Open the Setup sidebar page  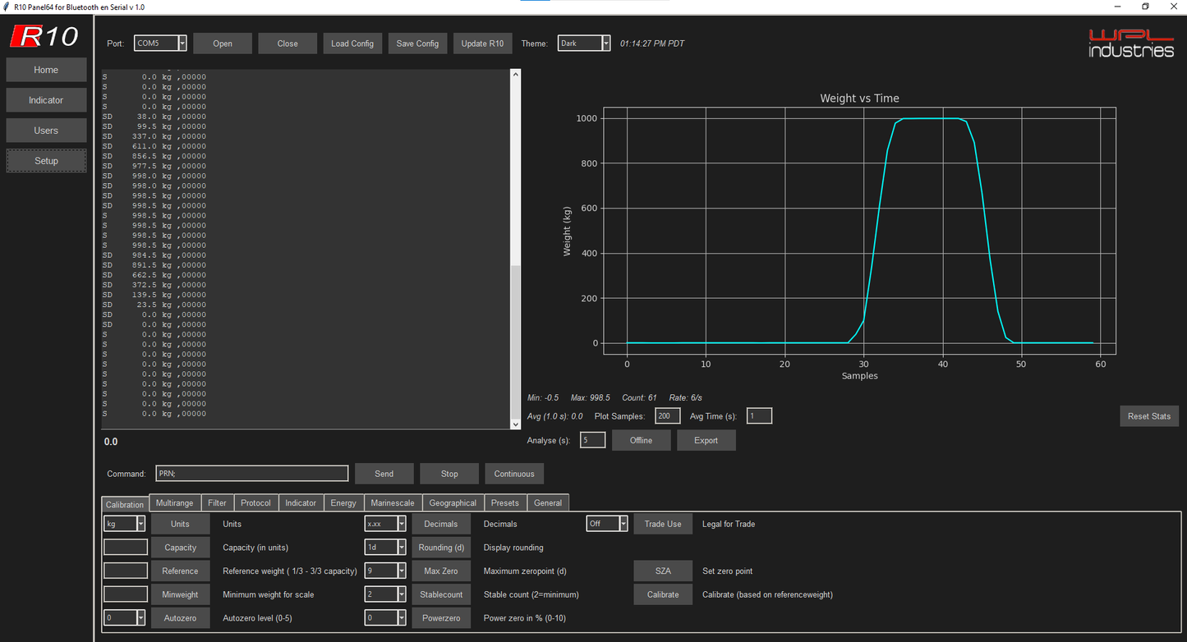(46, 161)
